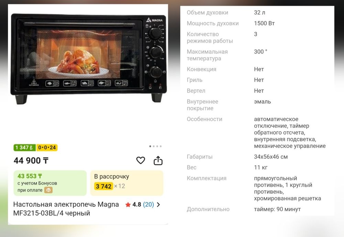
Task: Click the 3 742 monthly payment amount
Action: point(104,186)
